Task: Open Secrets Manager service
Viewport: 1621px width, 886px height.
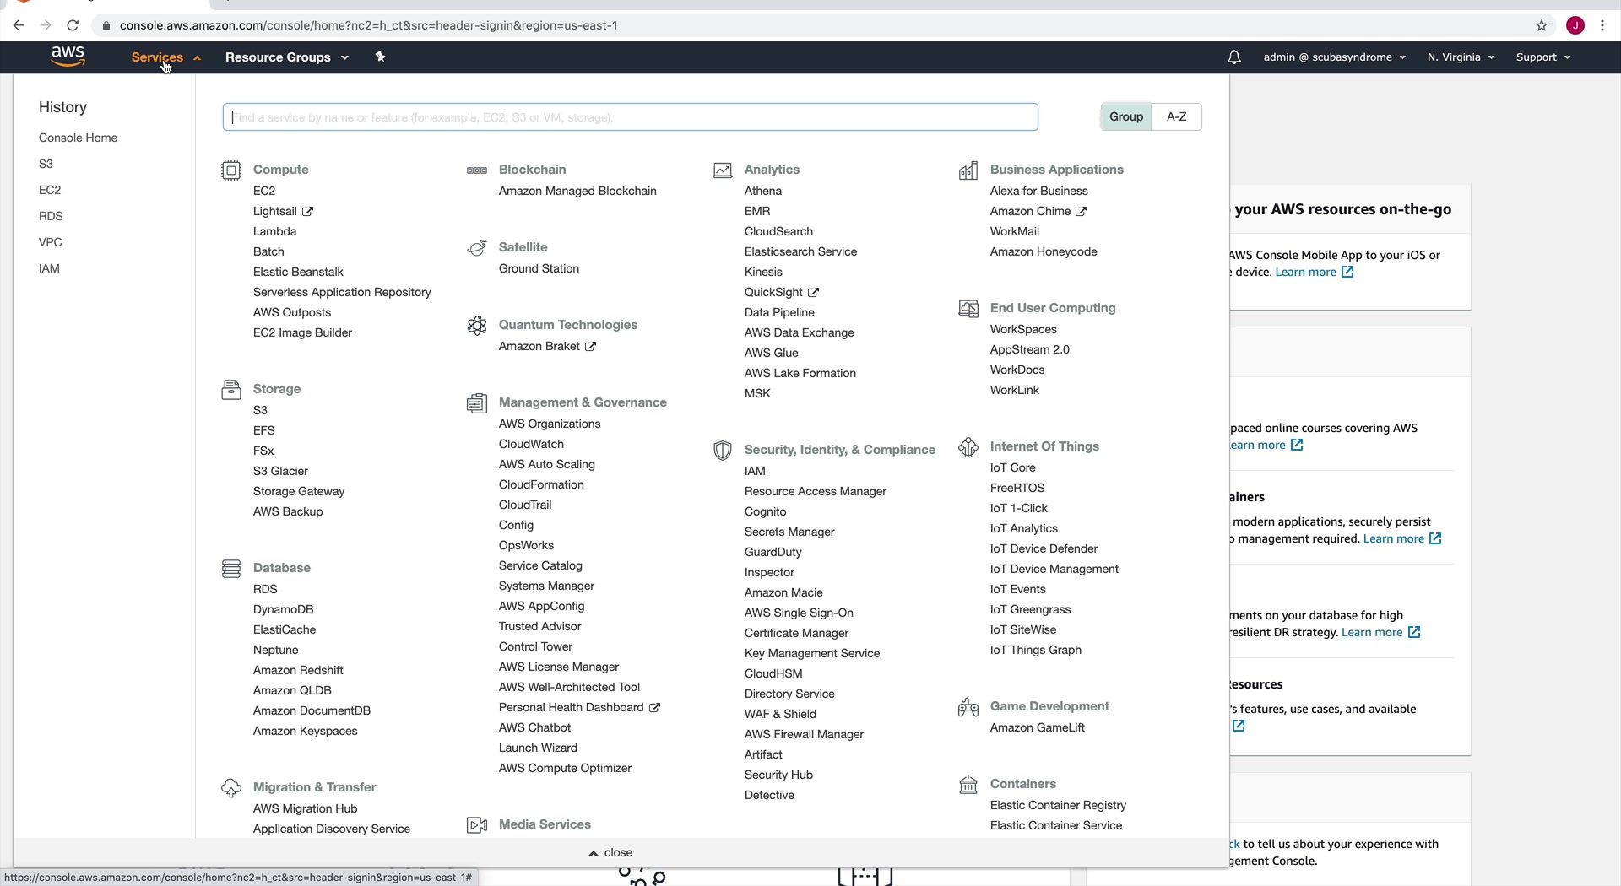Action: tap(789, 532)
